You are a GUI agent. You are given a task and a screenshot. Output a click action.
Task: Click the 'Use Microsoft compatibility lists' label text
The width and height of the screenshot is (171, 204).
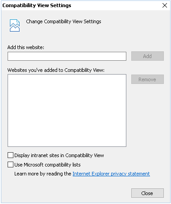coord(47,165)
